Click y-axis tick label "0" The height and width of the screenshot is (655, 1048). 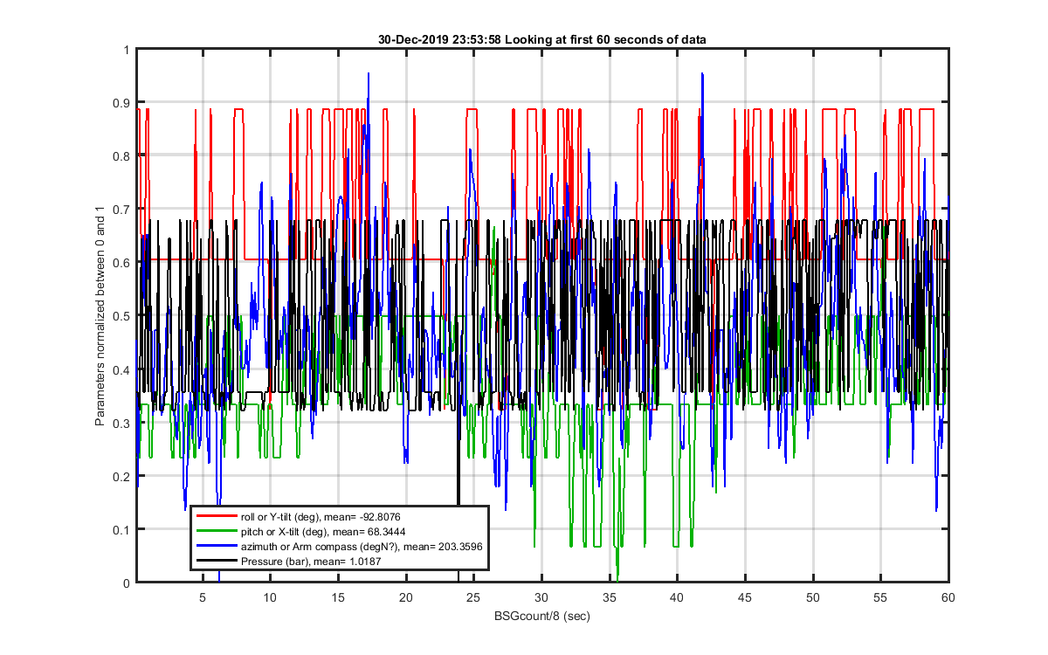pyautogui.click(x=125, y=583)
